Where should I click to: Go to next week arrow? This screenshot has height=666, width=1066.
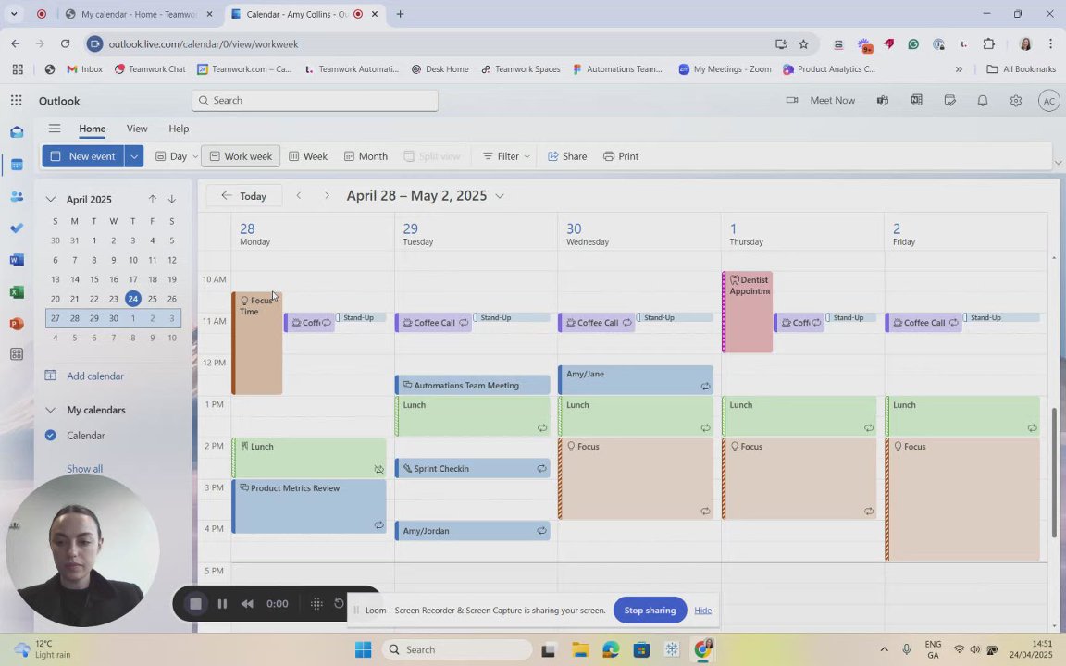pos(327,196)
